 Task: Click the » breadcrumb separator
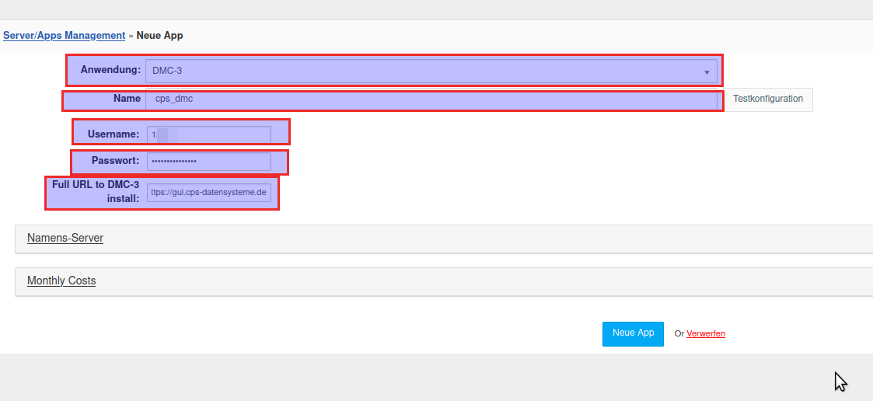[131, 36]
